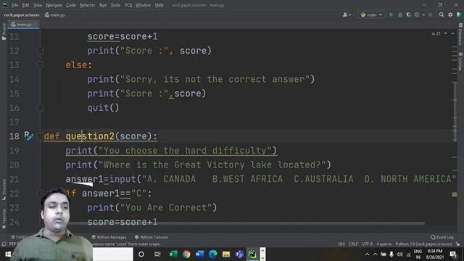The height and width of the screenshot is (261, 464).
Task: Open Word from the taskbar
Action: [200, 254]
